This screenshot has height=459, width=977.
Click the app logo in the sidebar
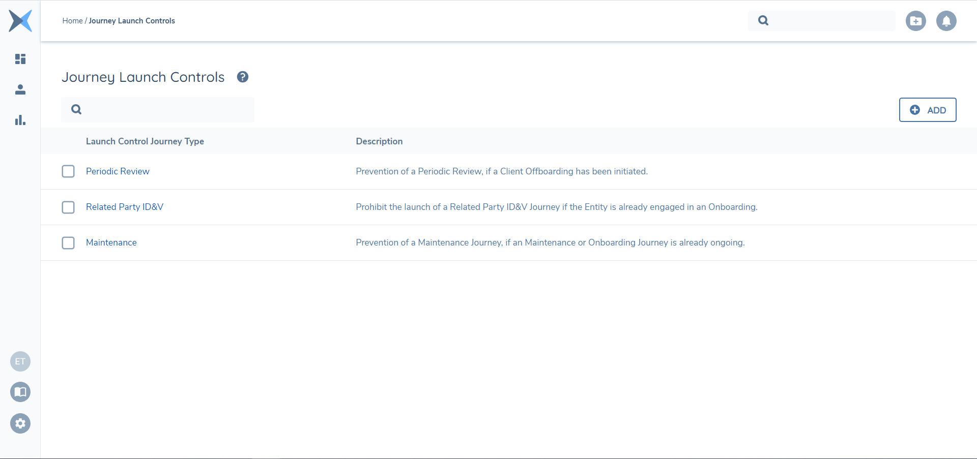click(x=20, y=21)
